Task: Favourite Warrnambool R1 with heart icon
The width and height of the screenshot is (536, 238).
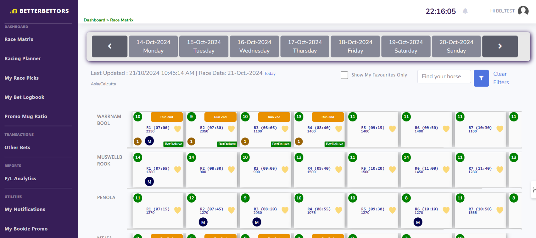Action: [x=177, y=129]
